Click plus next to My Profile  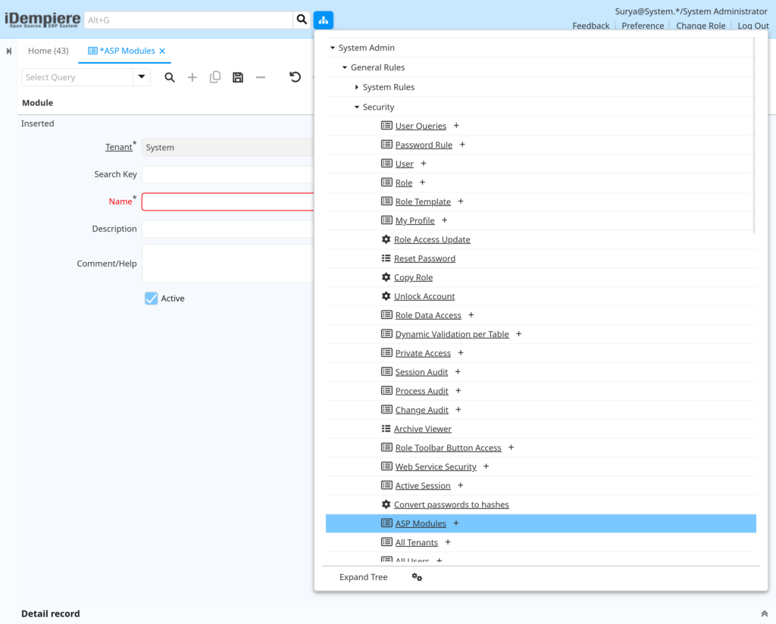pos(444,220)
